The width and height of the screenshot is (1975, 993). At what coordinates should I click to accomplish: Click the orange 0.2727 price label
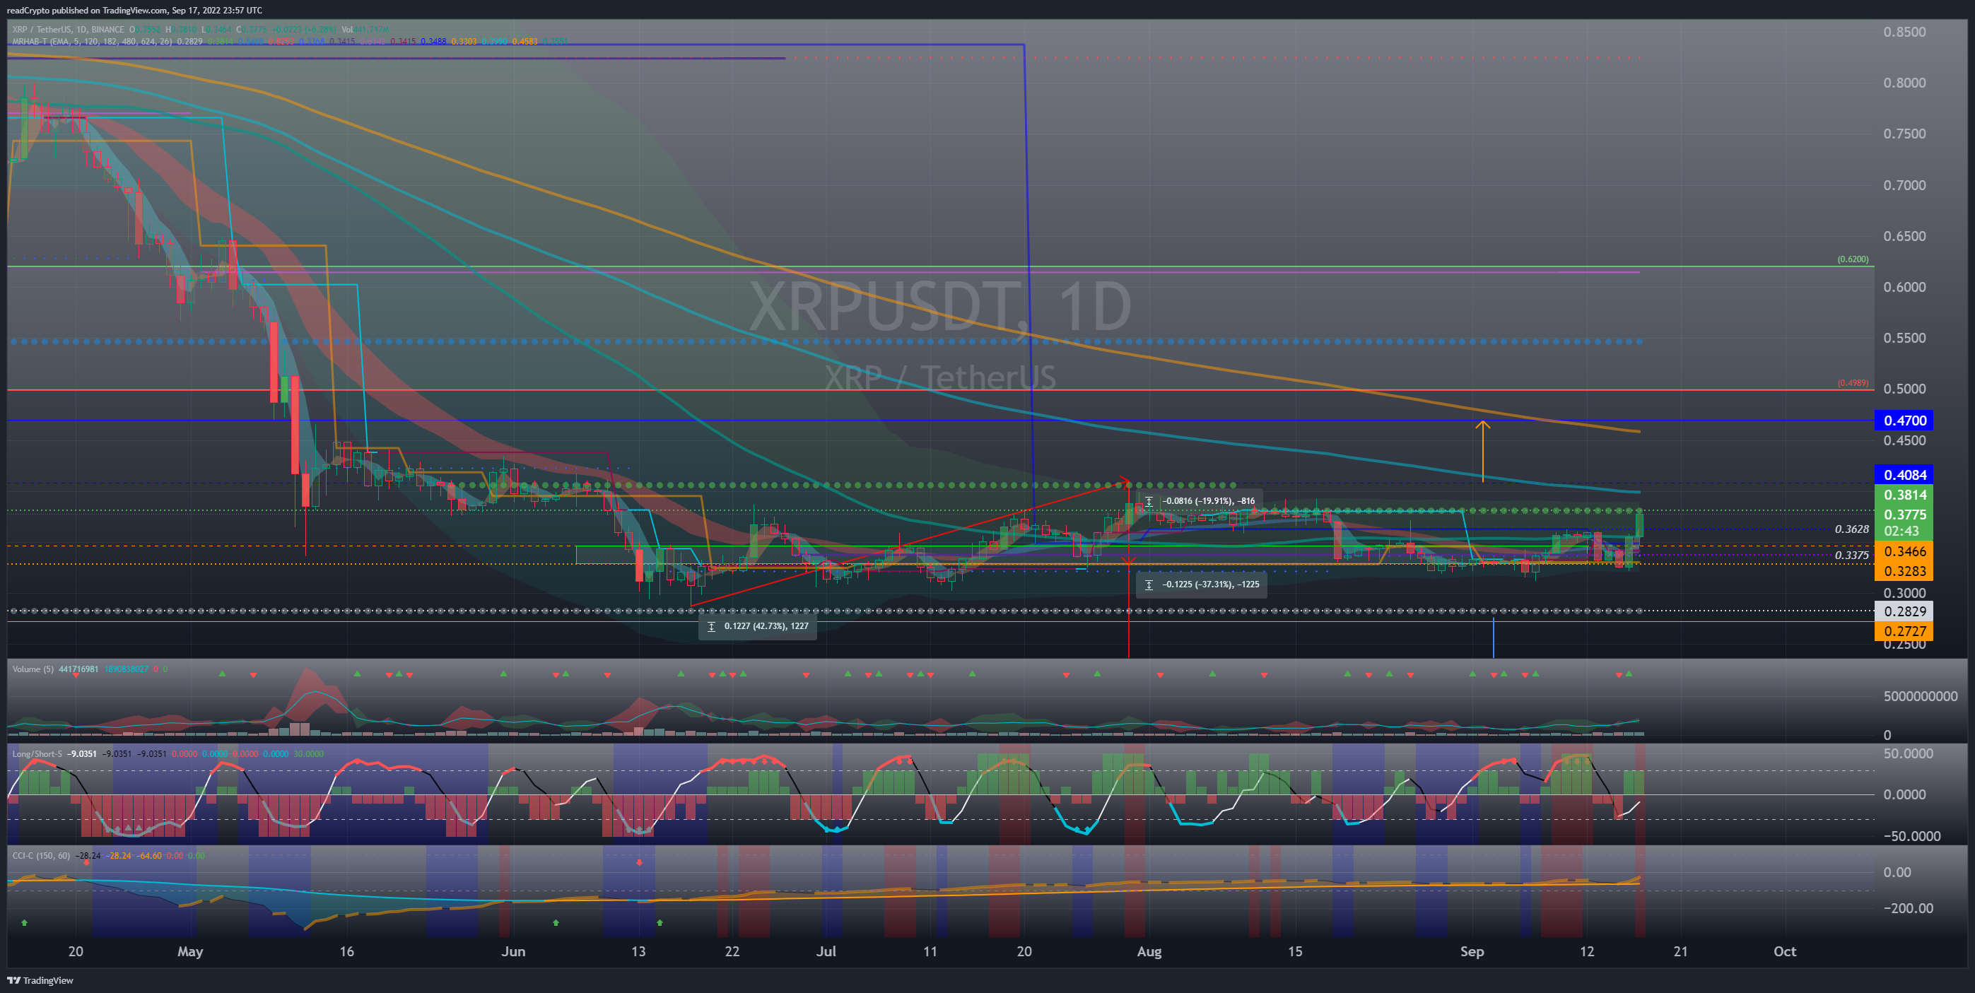pyautogui.click(x=1904, y=631)
